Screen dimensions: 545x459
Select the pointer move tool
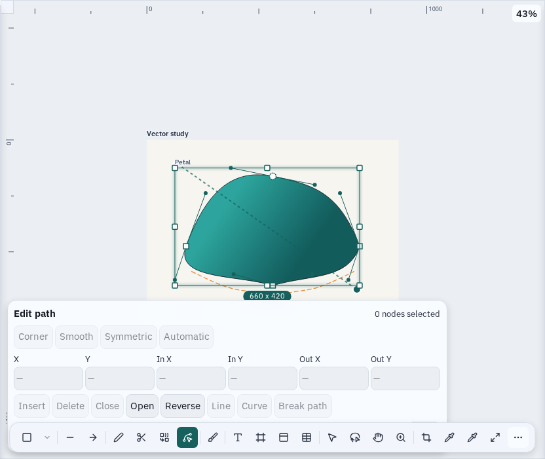coord(332,437)
